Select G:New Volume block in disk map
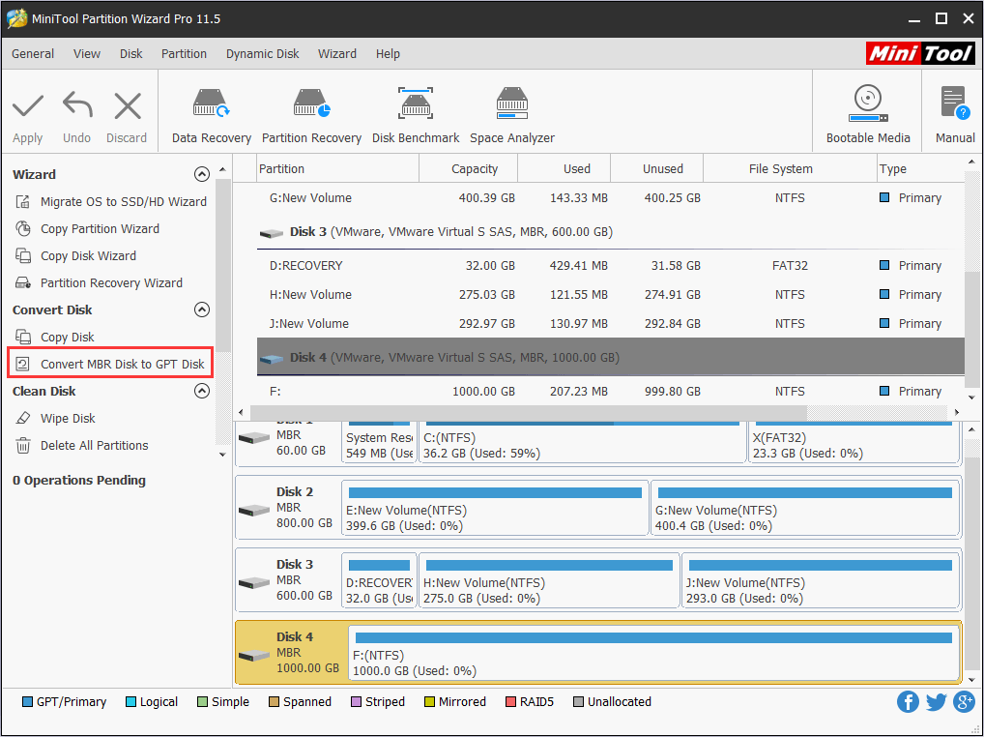 805,508
